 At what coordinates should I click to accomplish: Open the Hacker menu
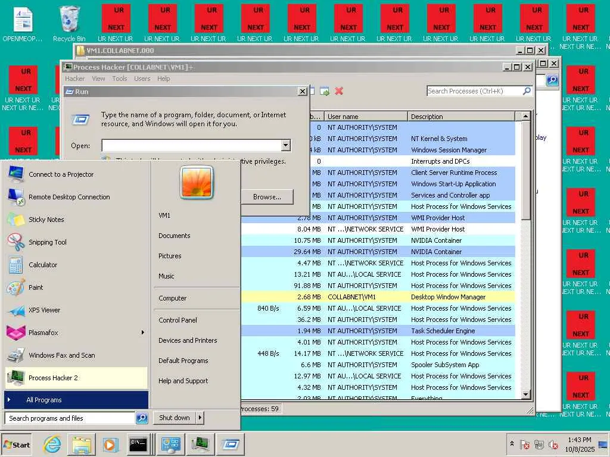click(x=74, y=79)
